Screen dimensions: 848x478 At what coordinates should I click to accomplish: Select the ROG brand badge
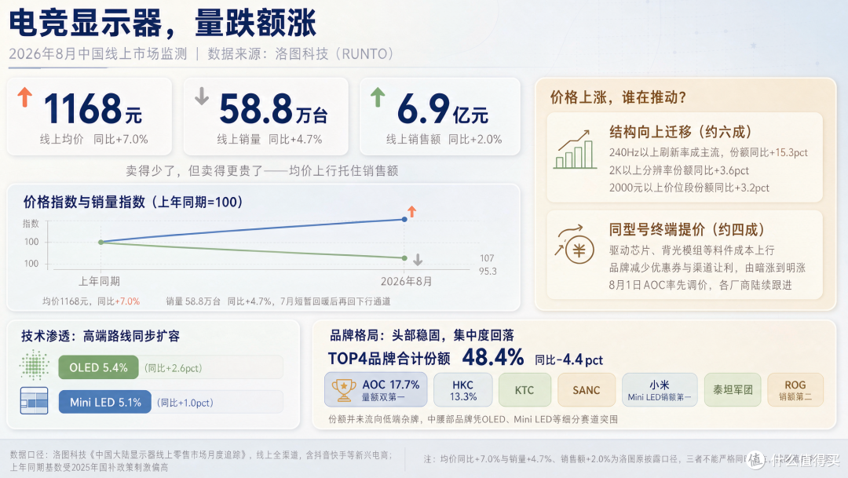(795, 390)
